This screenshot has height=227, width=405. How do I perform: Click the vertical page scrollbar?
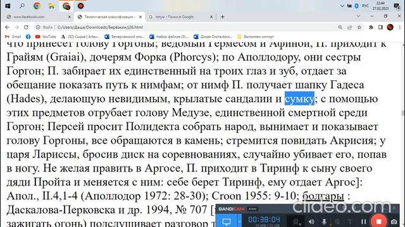point(402,113)
